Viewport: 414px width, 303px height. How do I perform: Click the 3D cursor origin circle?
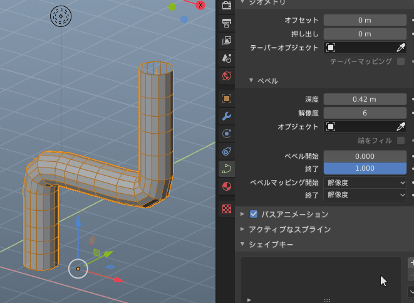pos(78,268)
